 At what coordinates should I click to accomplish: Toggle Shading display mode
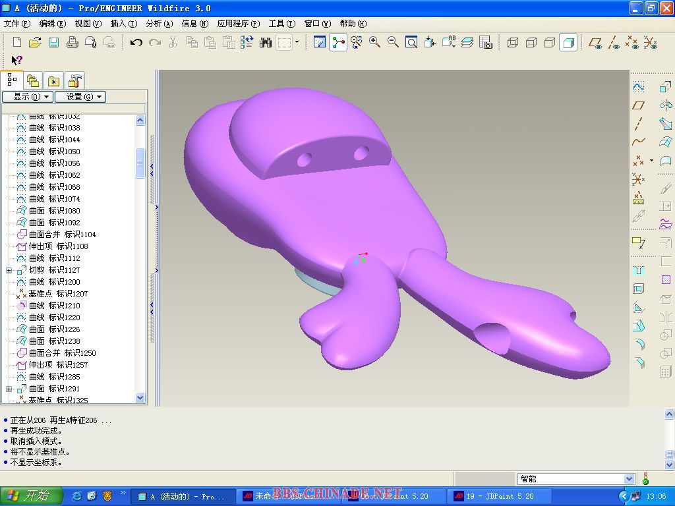(568, 43)
